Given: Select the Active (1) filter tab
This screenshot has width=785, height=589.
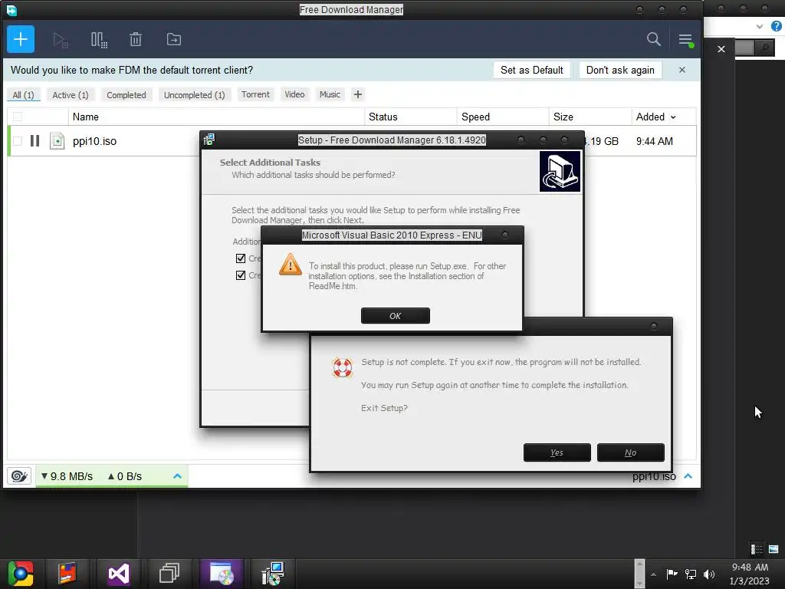Looking at the screenshot, I should coord(71,94).
